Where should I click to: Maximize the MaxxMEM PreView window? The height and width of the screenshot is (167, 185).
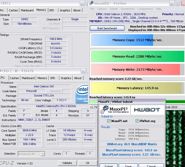pos(178,3)
